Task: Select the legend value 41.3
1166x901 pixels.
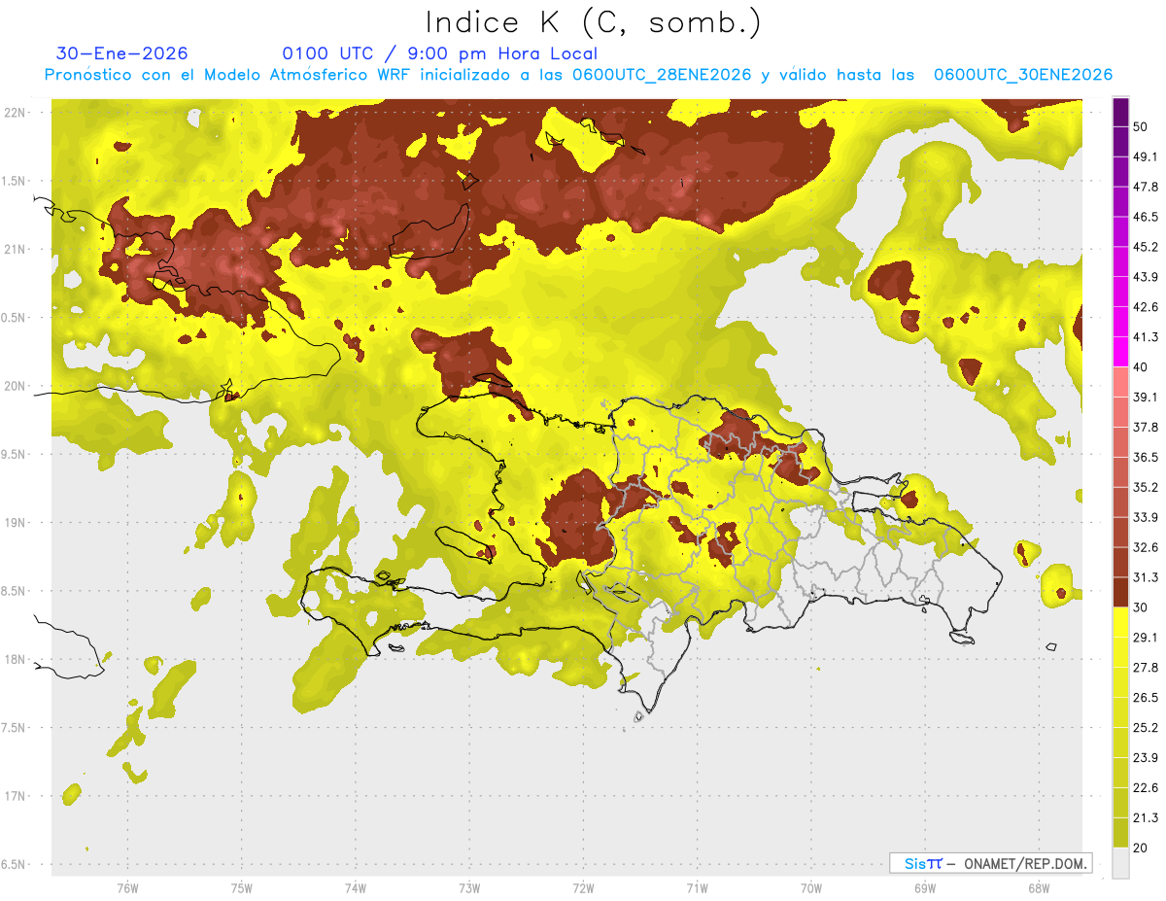Action: [1146, 337]
